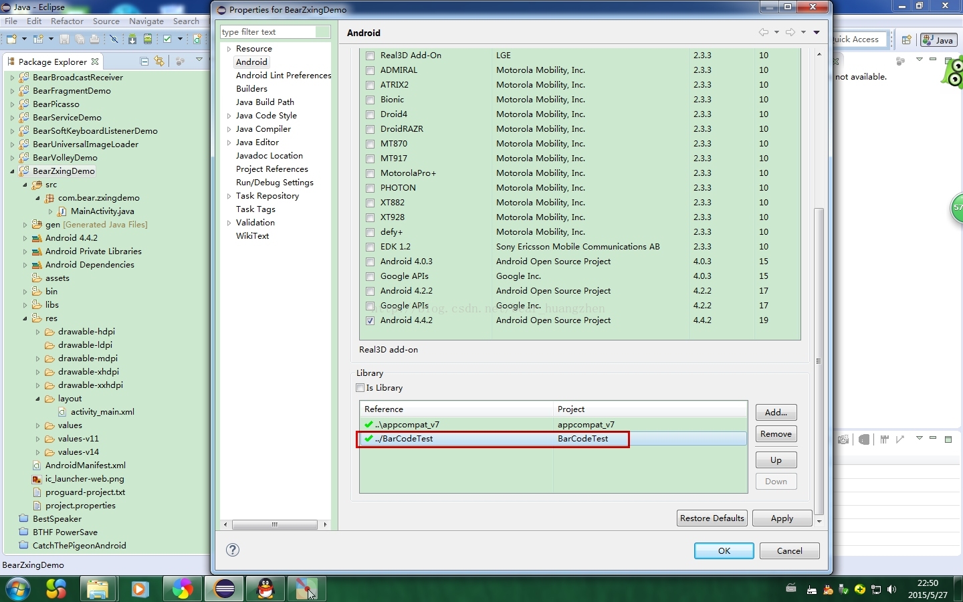
Task: Check the DroidRAZR target checkbox
Action: (370, 129)
